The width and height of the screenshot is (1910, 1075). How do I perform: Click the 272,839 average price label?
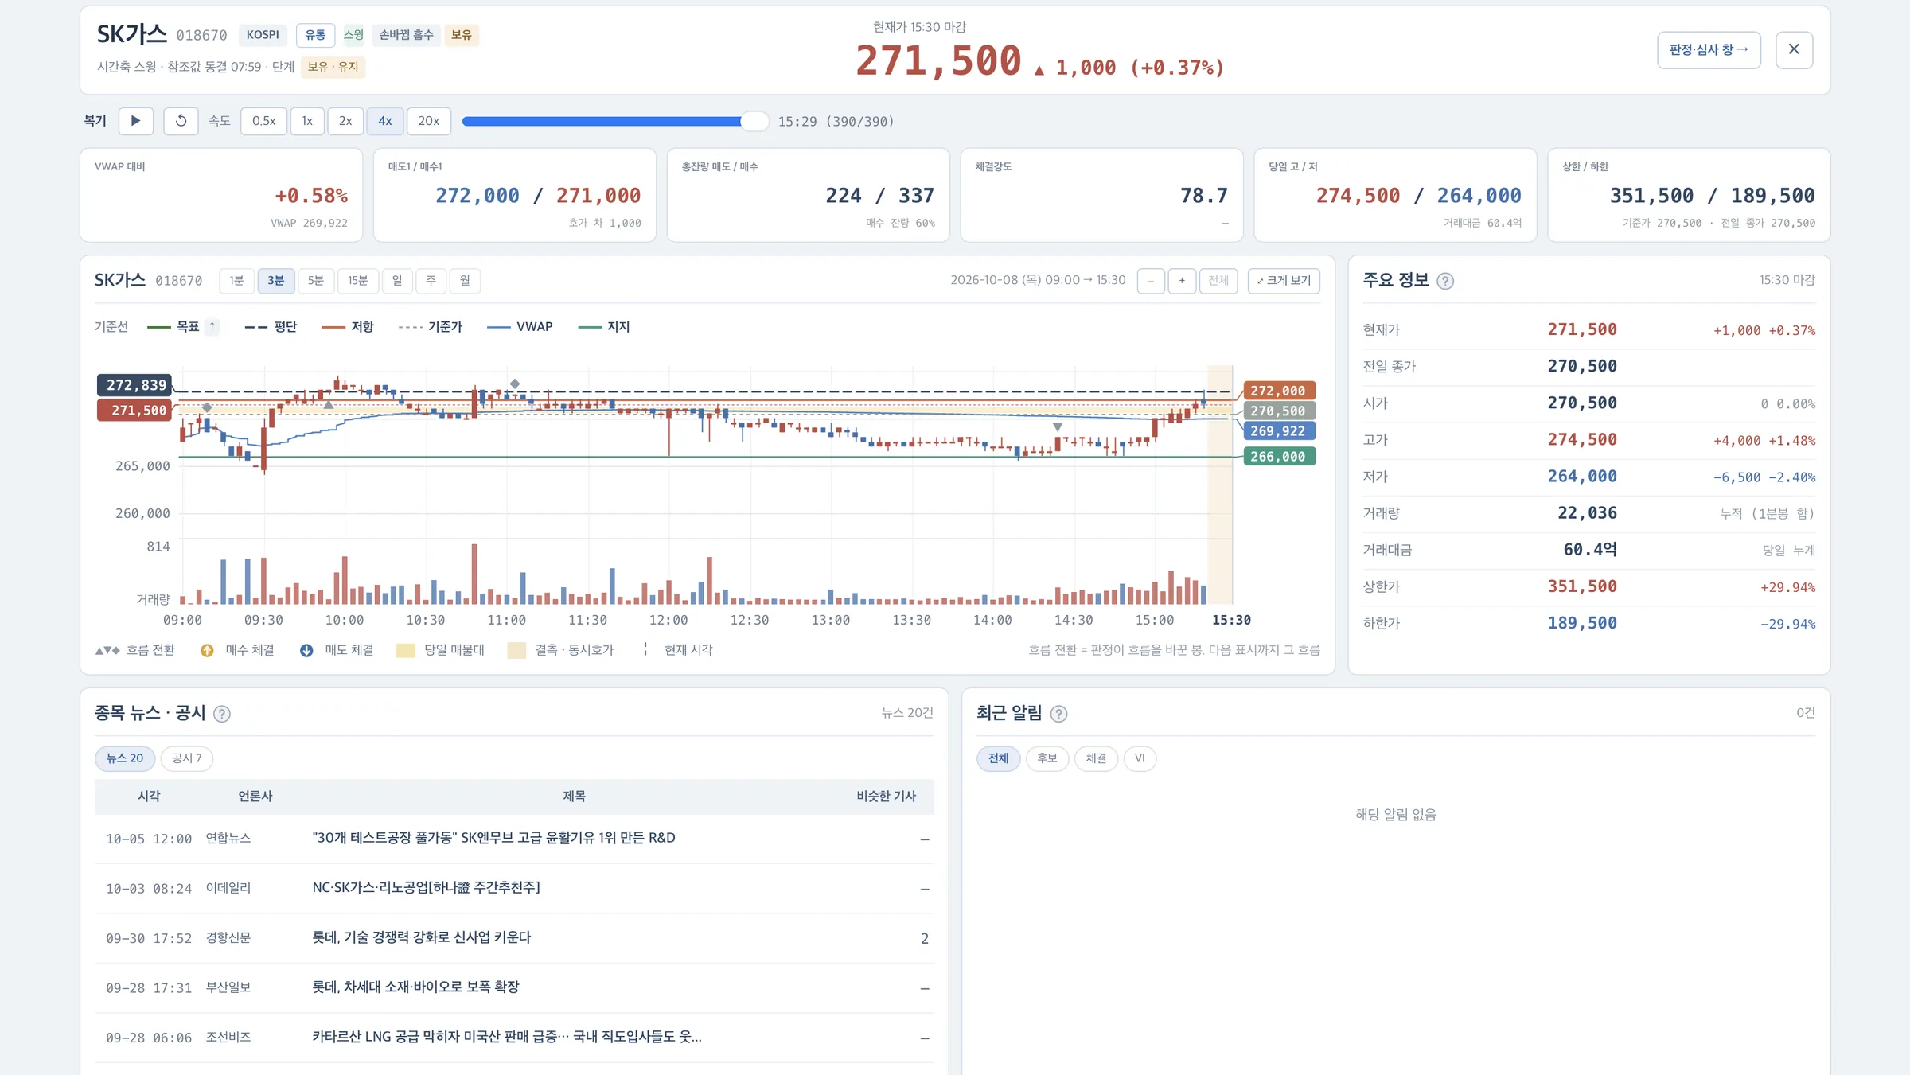click(x=134, y=385)
